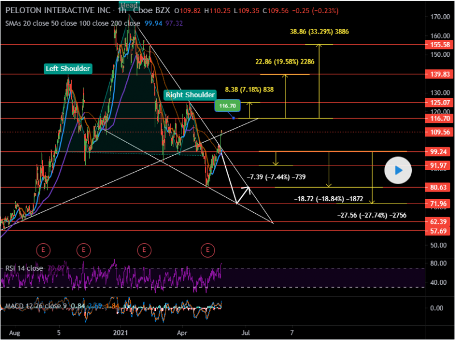This screenshot has height=340, width=455.
Task: Click the 80.63 price level label
Action: [439, 187]
